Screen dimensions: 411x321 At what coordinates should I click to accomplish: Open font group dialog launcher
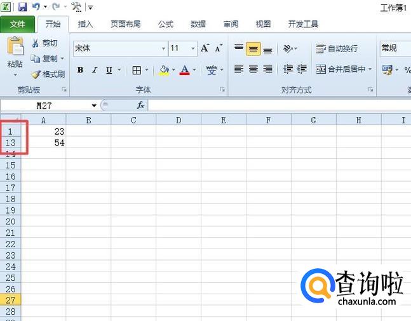click(x=222, y=90)
